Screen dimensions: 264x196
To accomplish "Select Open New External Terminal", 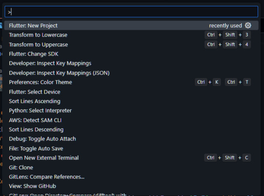I will point(132,158).
